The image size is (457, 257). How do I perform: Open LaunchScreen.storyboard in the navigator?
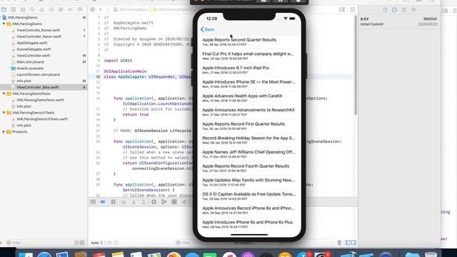38,74
